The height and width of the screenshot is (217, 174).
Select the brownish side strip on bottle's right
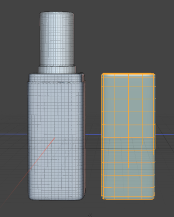click(84, 136)
